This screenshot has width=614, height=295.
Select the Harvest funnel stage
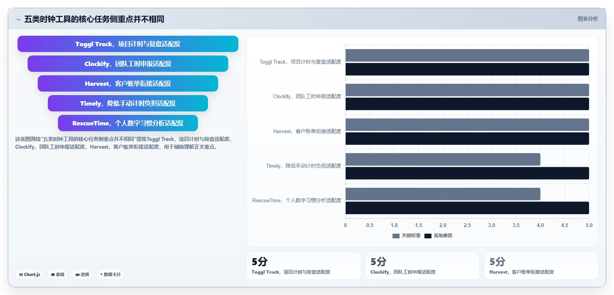coord(128,83)
